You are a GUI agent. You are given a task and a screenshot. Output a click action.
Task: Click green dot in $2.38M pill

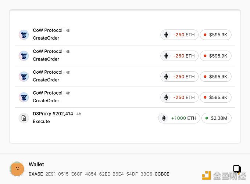tap(207, 118)
